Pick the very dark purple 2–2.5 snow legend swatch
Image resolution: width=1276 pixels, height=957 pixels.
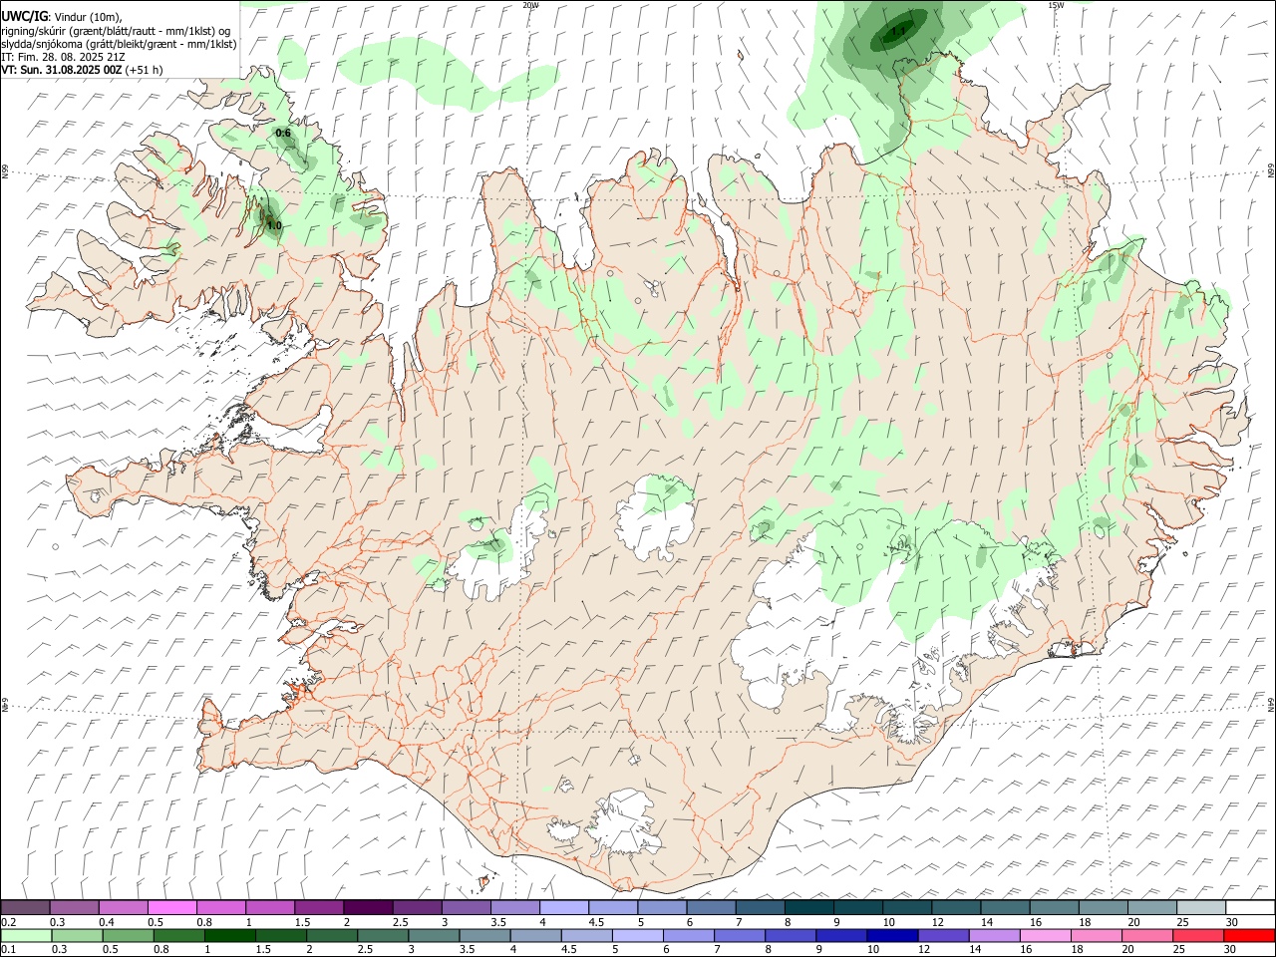tap(369, 907)
